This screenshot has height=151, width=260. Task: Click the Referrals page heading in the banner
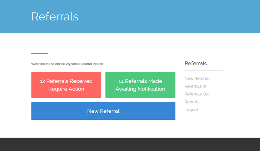(55, 17)
